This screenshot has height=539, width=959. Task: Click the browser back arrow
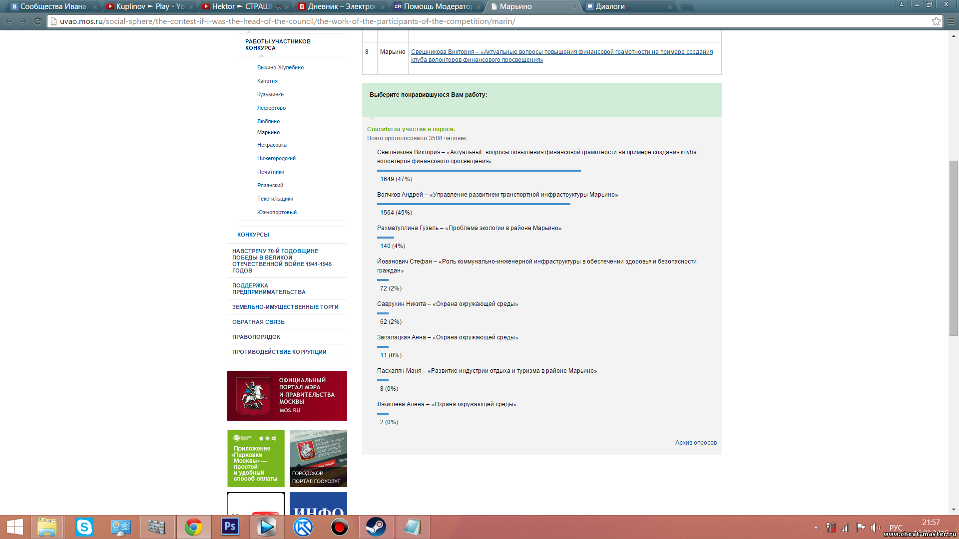coord(8,21)
